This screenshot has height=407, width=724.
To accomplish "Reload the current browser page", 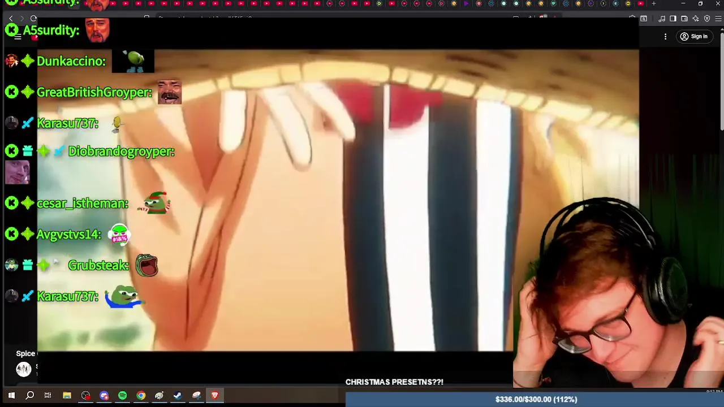I will click(x=33, y=19).
